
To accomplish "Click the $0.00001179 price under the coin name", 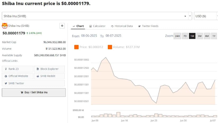I will point(14,33).
